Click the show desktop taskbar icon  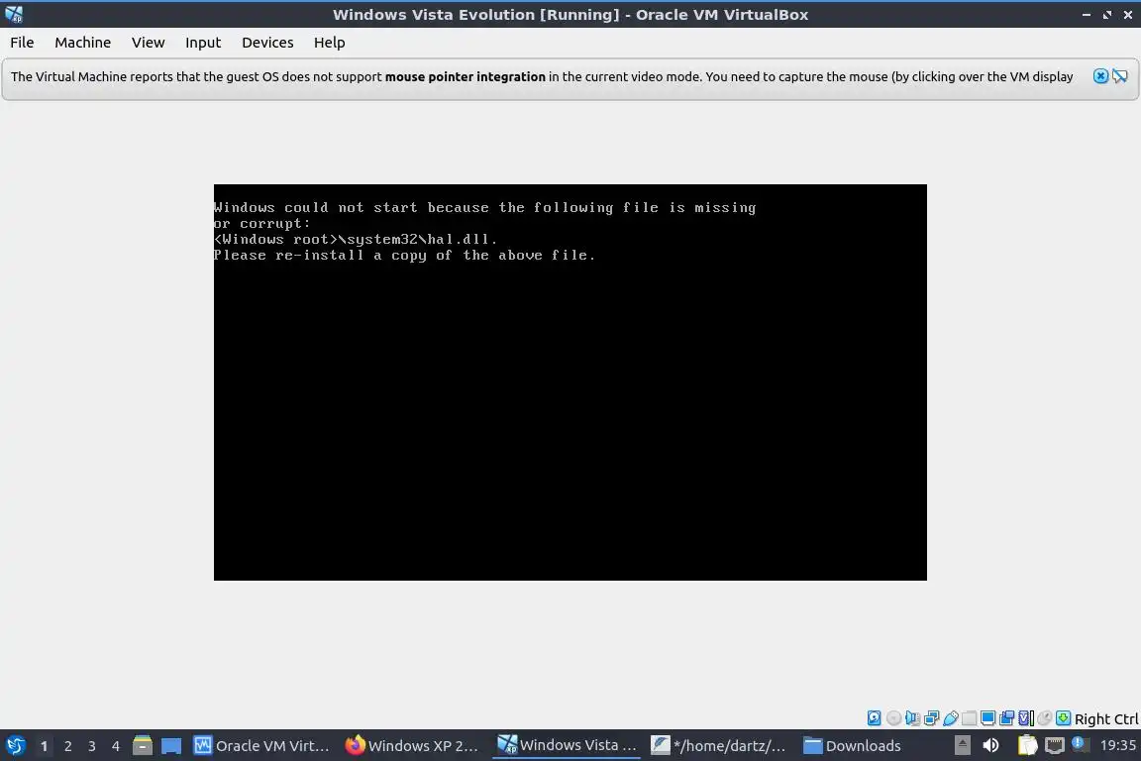point(171,746)
